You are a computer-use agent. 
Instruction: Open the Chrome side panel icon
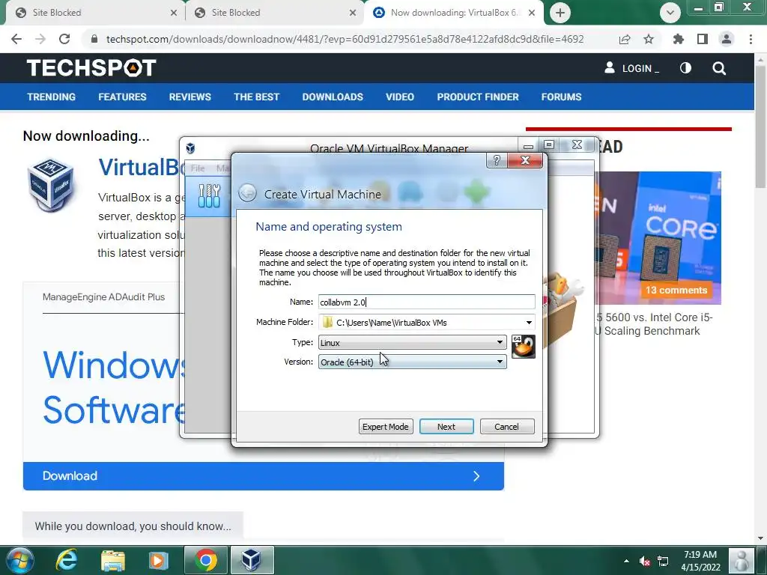point(703,39)
